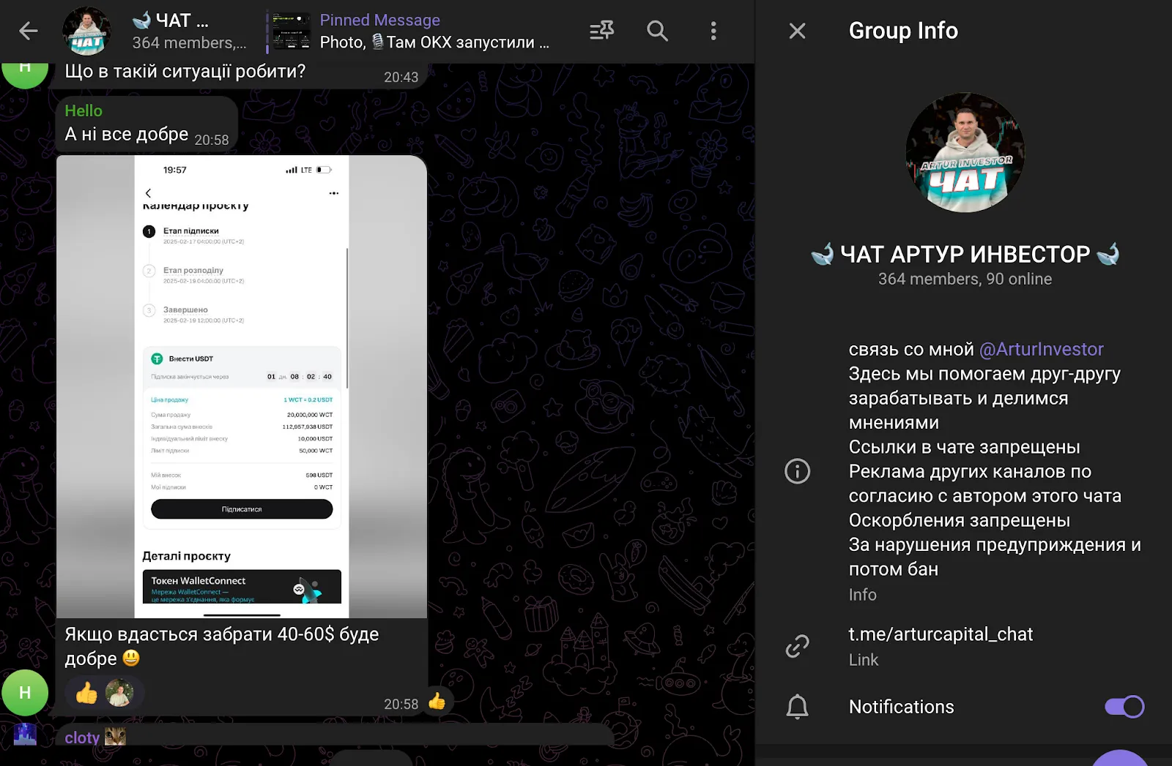Open the Hello sender name
Screen dimensions: 1172x766
(x=84, y=110)
